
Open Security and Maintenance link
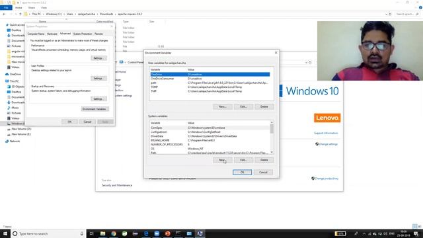[117, 185]
